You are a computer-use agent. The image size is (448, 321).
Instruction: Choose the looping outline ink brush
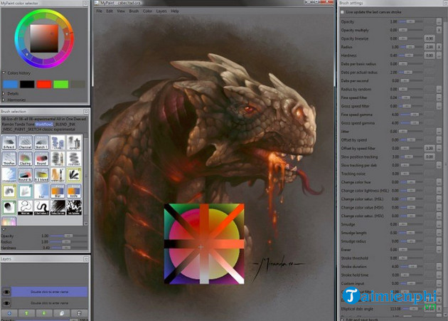(x=25, y=208)
